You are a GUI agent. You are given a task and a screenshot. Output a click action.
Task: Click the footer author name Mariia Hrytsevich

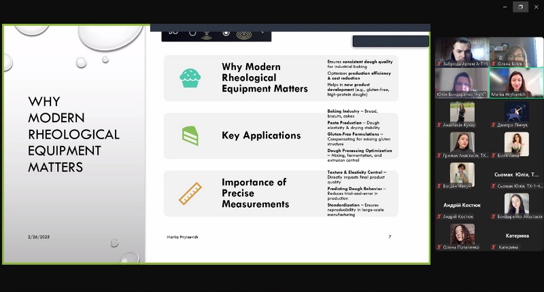click(x=182, y=237)
